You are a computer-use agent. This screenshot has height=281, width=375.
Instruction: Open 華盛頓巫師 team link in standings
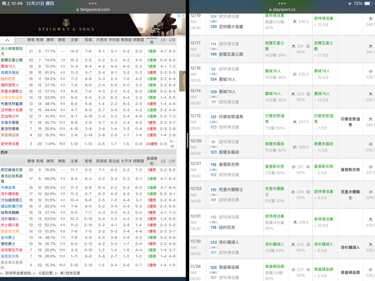click(10, 135)
